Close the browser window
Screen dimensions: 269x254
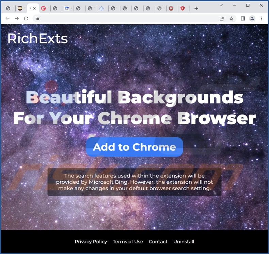[261, 5]
